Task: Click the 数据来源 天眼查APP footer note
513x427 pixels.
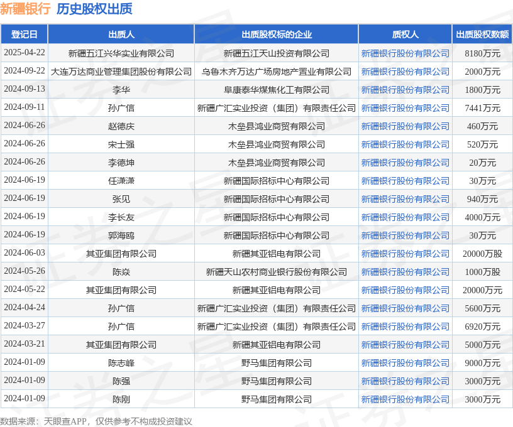Action: [x=96, y=421]
